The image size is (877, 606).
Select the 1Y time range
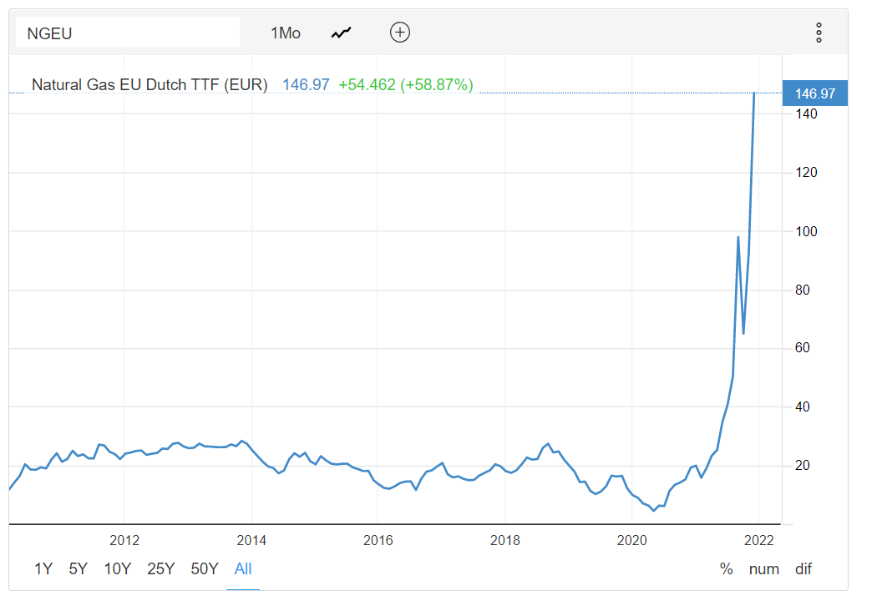[x=43, y=569]
